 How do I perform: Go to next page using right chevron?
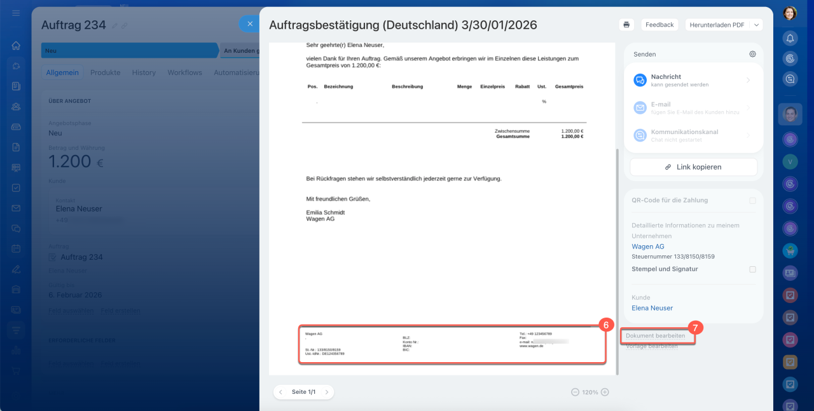[327, 392]
